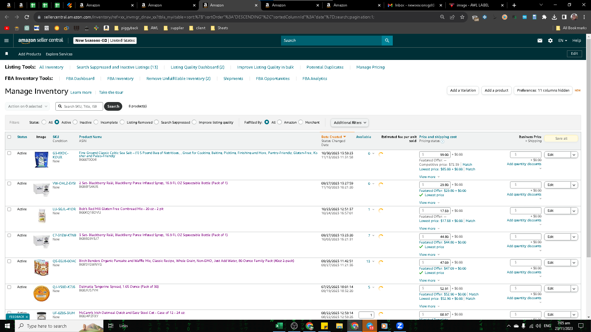Click the Save all button
591x332 pixels.
561,138
